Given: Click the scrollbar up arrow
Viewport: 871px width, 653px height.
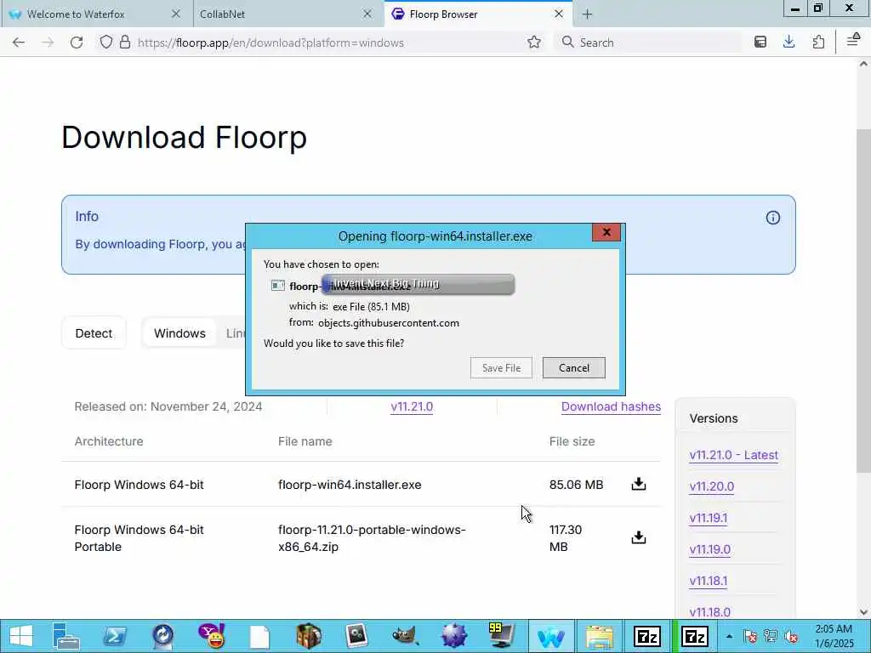Looking at the screenshot, I should tap(863, 65).
